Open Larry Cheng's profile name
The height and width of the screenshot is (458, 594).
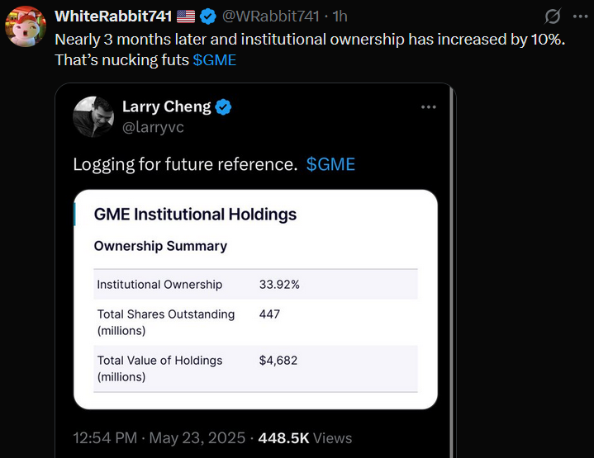166,107
